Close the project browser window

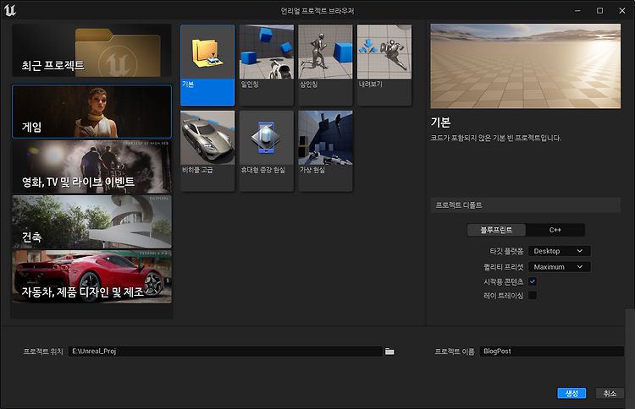point(622,10)
